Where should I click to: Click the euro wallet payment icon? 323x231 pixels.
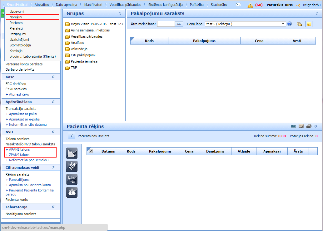(72, 192)
